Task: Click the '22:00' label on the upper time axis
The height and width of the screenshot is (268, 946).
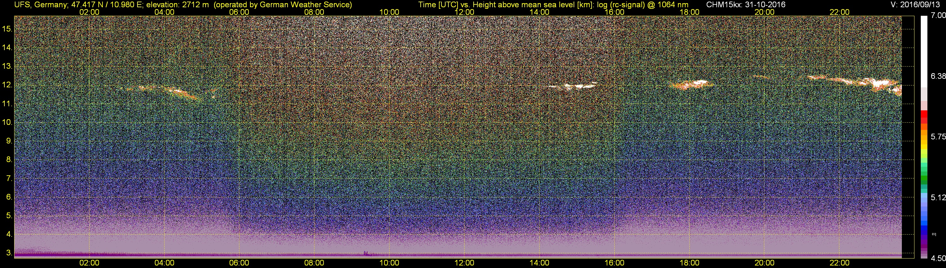Action: click(x=839, y=12)
